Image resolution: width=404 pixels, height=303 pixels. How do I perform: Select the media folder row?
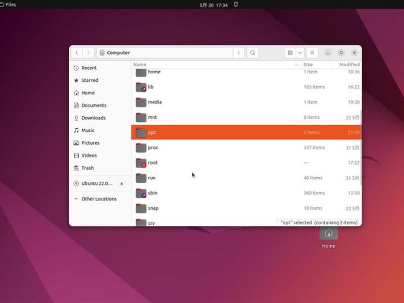tap(246, 103)
